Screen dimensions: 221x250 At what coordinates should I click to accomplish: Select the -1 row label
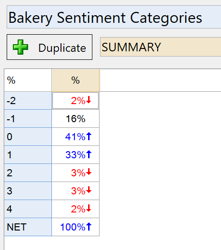(x=28, y=119)
